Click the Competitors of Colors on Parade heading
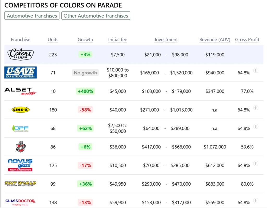Viewport: 267px width, 208px height. pyautogui.click(x=63, y=5)
